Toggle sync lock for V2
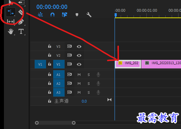Image resolution: width=181 pixels, height=129 pixels. click(x=70, y=55)
